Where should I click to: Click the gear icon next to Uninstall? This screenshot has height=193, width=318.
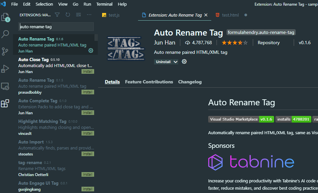[x=184, y=61]
